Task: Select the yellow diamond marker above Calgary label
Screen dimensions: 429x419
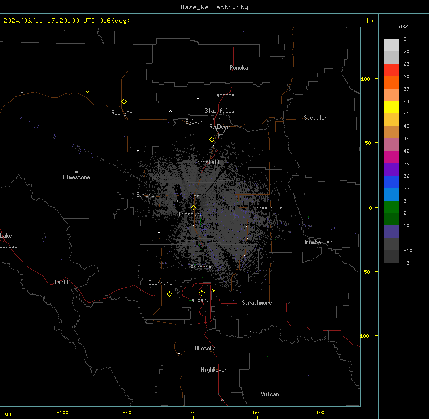Action: coord(202,293)
